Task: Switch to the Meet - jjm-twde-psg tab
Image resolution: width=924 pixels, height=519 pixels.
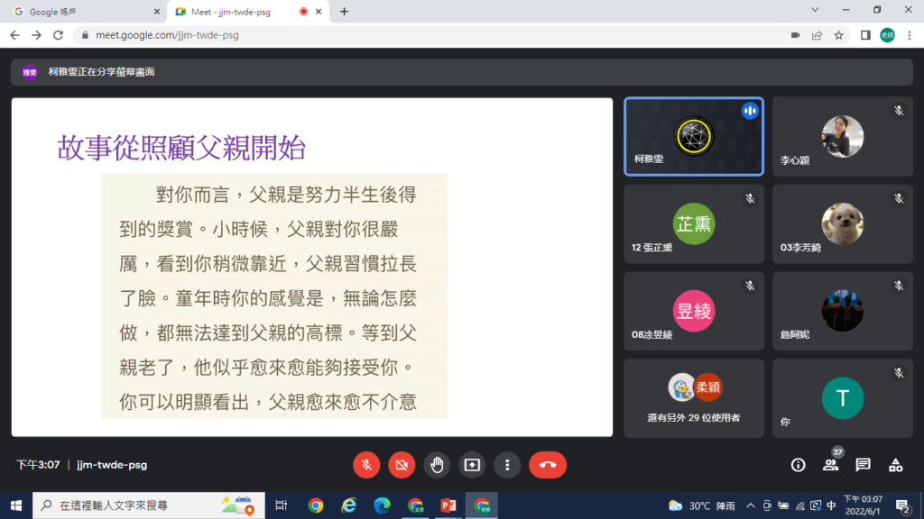Action: point(247,12)
